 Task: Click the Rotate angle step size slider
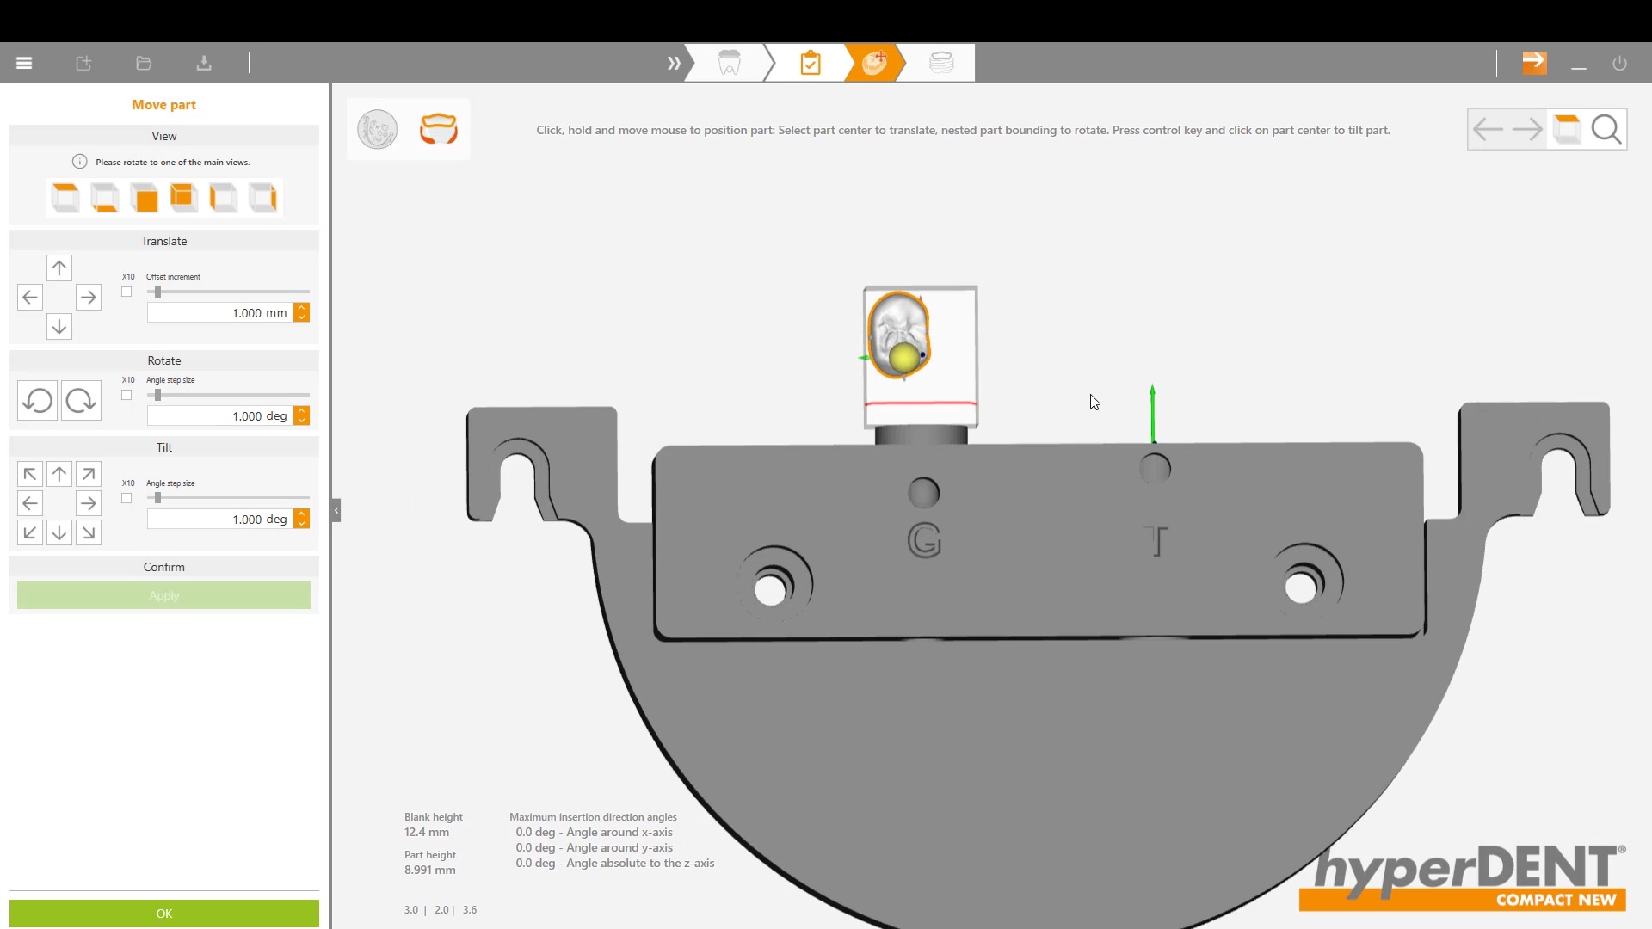click(x=228, y=395)
